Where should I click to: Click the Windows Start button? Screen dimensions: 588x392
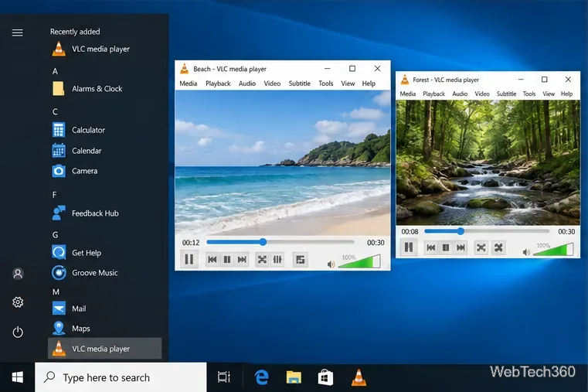coord(17,377)
